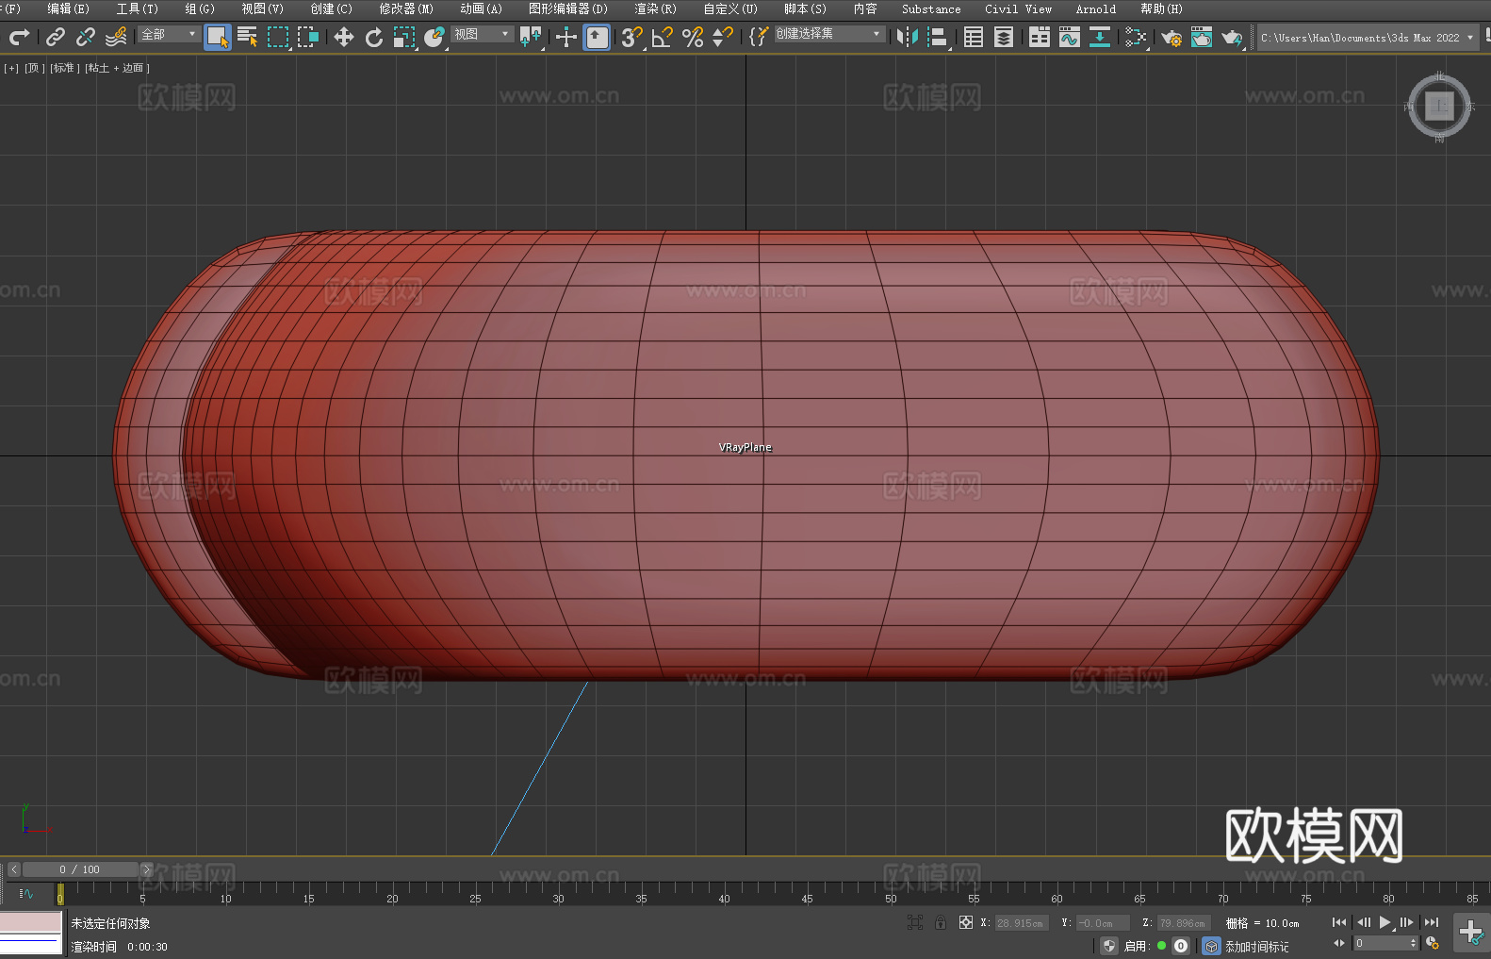
Task: Select the Move tool in toolbar
Action: [344, 37]
